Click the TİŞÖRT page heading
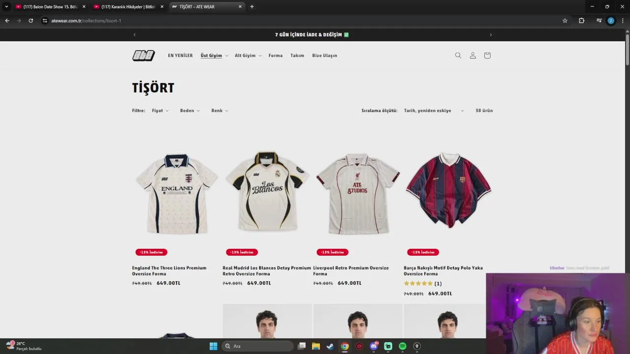Image resolution: width=630 pixels, height=354 pixels. pos(153,88)
